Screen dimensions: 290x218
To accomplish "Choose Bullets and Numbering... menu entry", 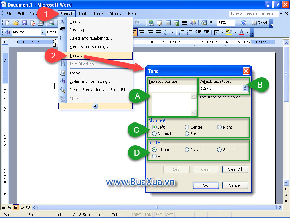I will (x=95, y=38).
